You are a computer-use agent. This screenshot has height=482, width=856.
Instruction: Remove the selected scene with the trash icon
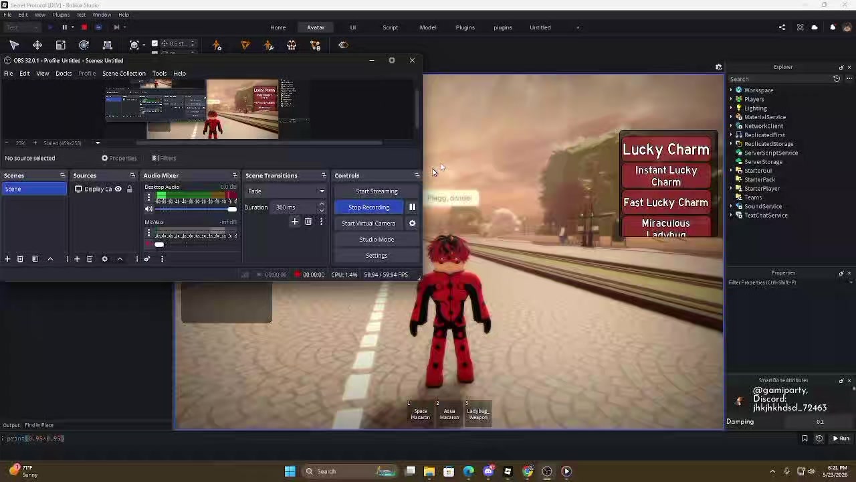[20, 259]
